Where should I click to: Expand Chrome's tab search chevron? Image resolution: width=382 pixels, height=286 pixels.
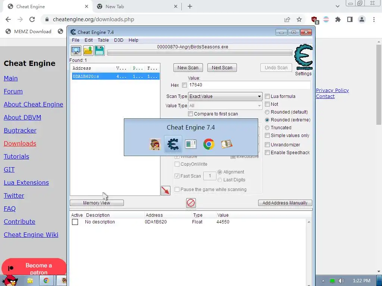pyautogui.click(x=337, y=6)
